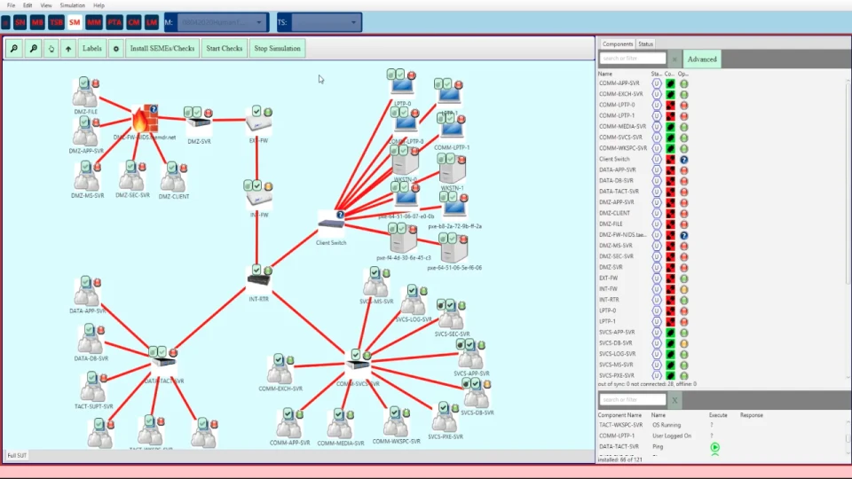Toggle the MB module button

pyautogui.click(x=37, y=22)
